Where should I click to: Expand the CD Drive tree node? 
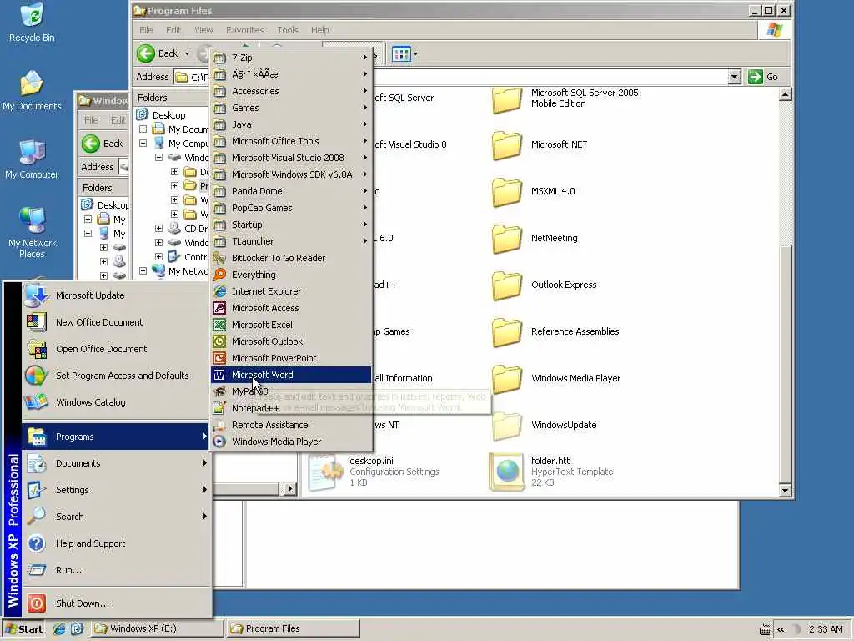[x=158, y=229]
